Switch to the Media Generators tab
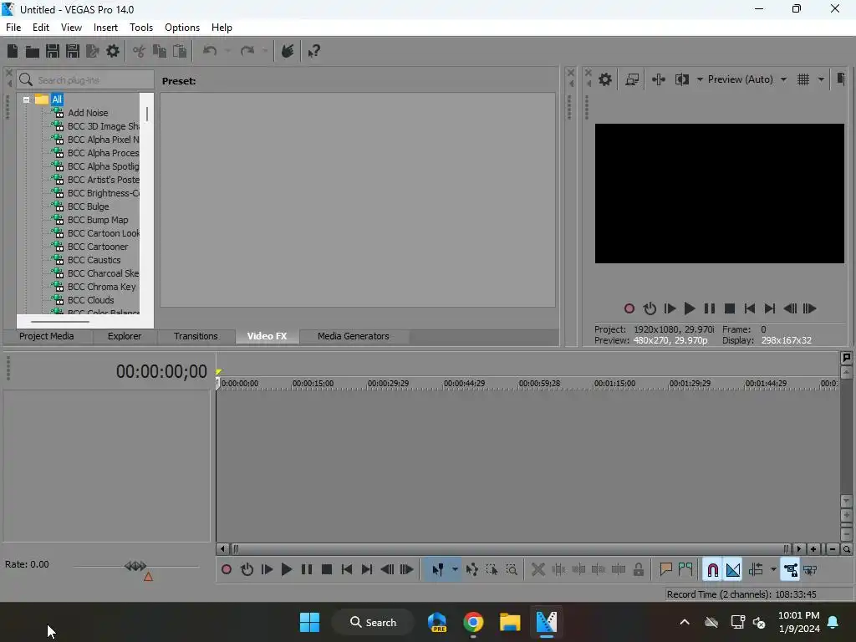856x642 pixels. tap(354, 336)
